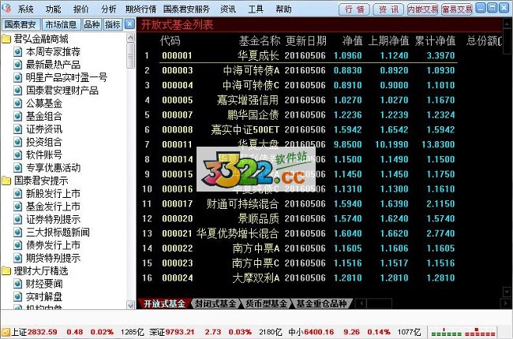Viewport: 513px width, 339px height.
Task: Switch to the 封闭式基金 bottom tab
Action: coord(215,304)
